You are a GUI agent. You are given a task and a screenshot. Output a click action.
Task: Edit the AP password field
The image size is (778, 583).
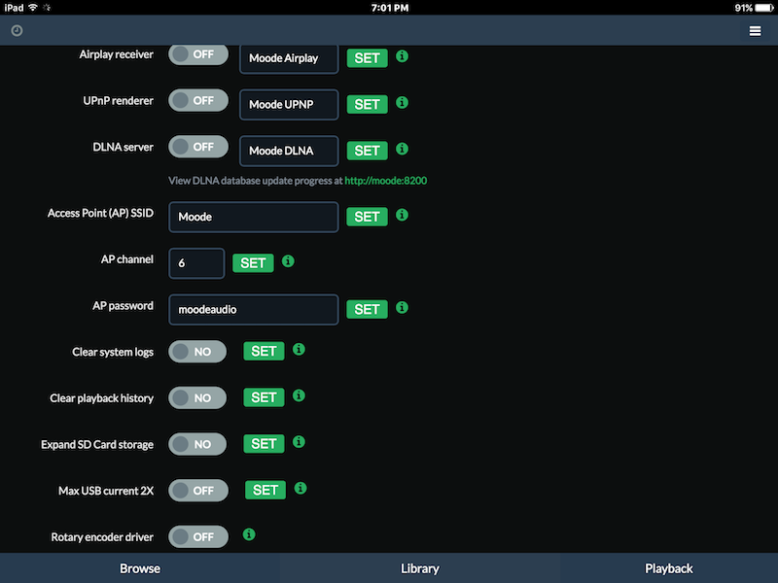pyautogui.click(x=254, y=309)
